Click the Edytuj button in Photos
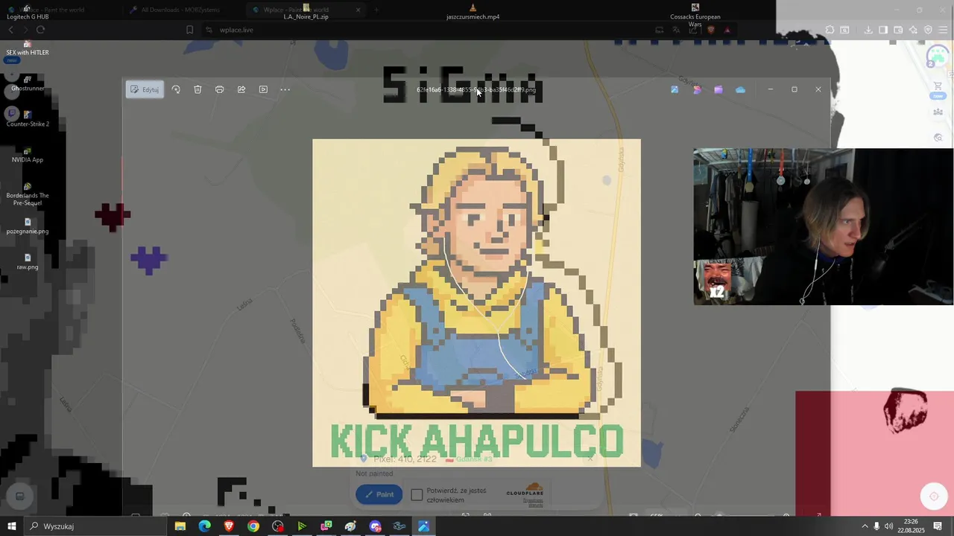The image size is (954, 536). [145, 89]
